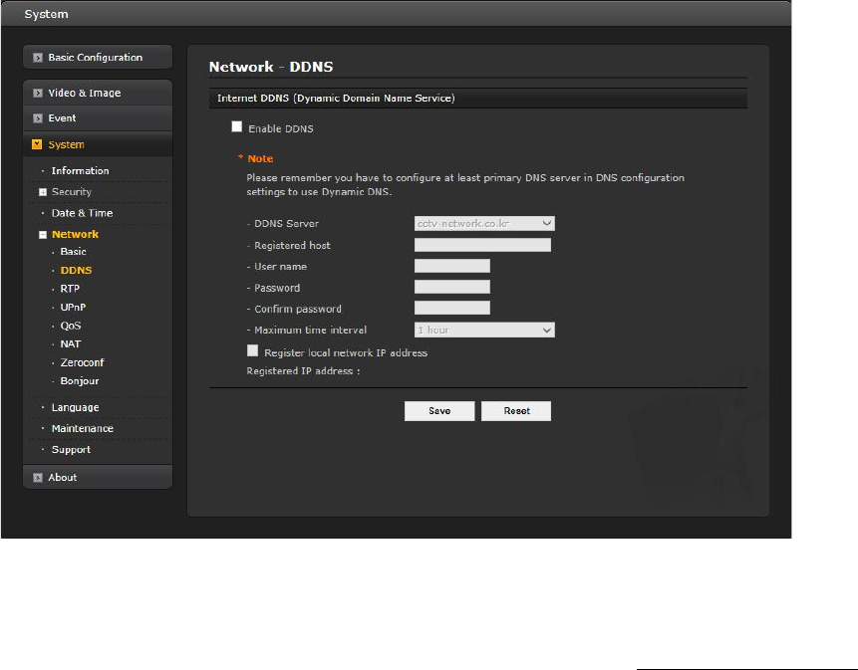Select DDNS in the Network submenu
The height and width of the screenshot is (670, 858).
[x=76, y=270]
